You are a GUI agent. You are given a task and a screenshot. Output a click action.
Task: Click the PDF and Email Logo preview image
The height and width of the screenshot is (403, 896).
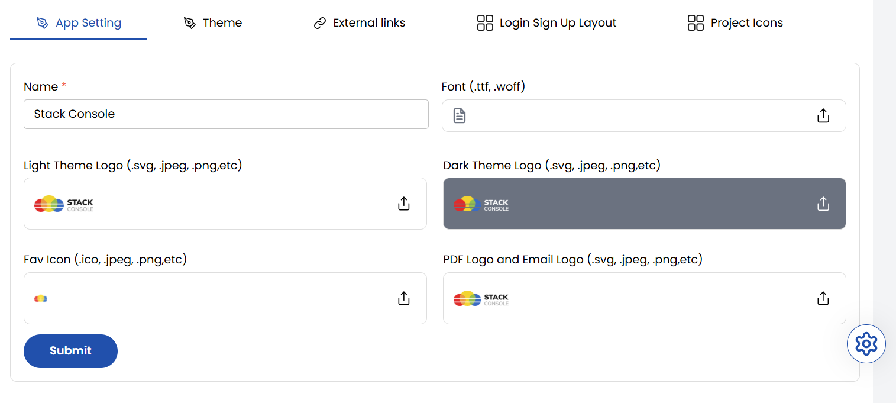click(481, 299)
